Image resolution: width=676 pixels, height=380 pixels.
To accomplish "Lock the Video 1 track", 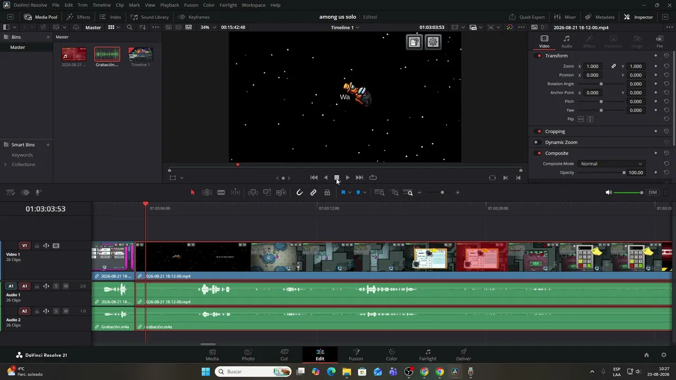I will click(36, 246).
